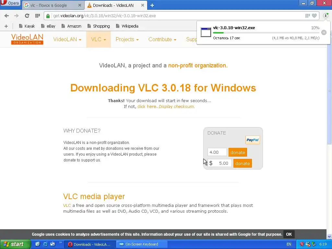Follow the non-profit organization link
Viewport: 332px width, 249px height.
pos(198,65)
